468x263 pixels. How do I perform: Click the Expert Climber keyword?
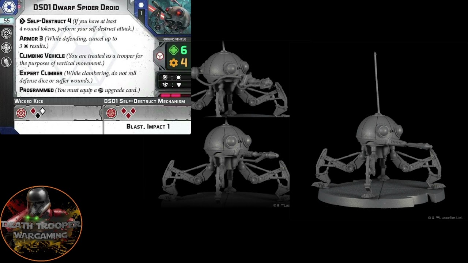click(41, 73)
